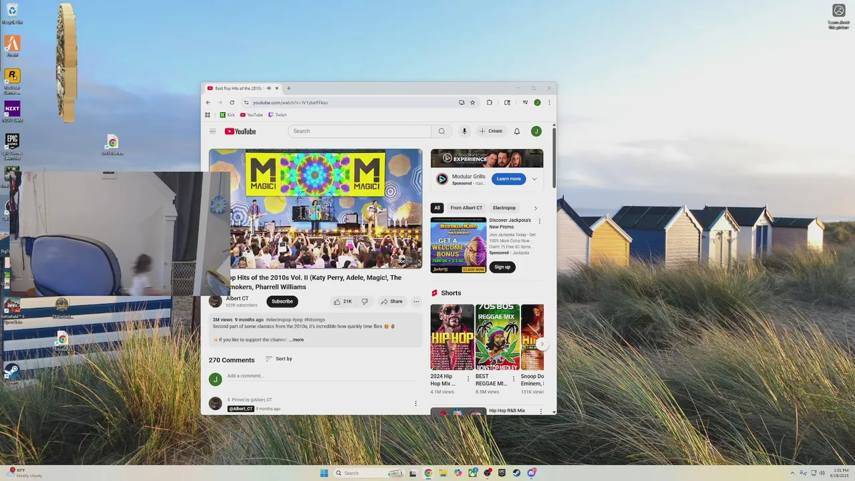Select the All filter chip

point(437,208)
